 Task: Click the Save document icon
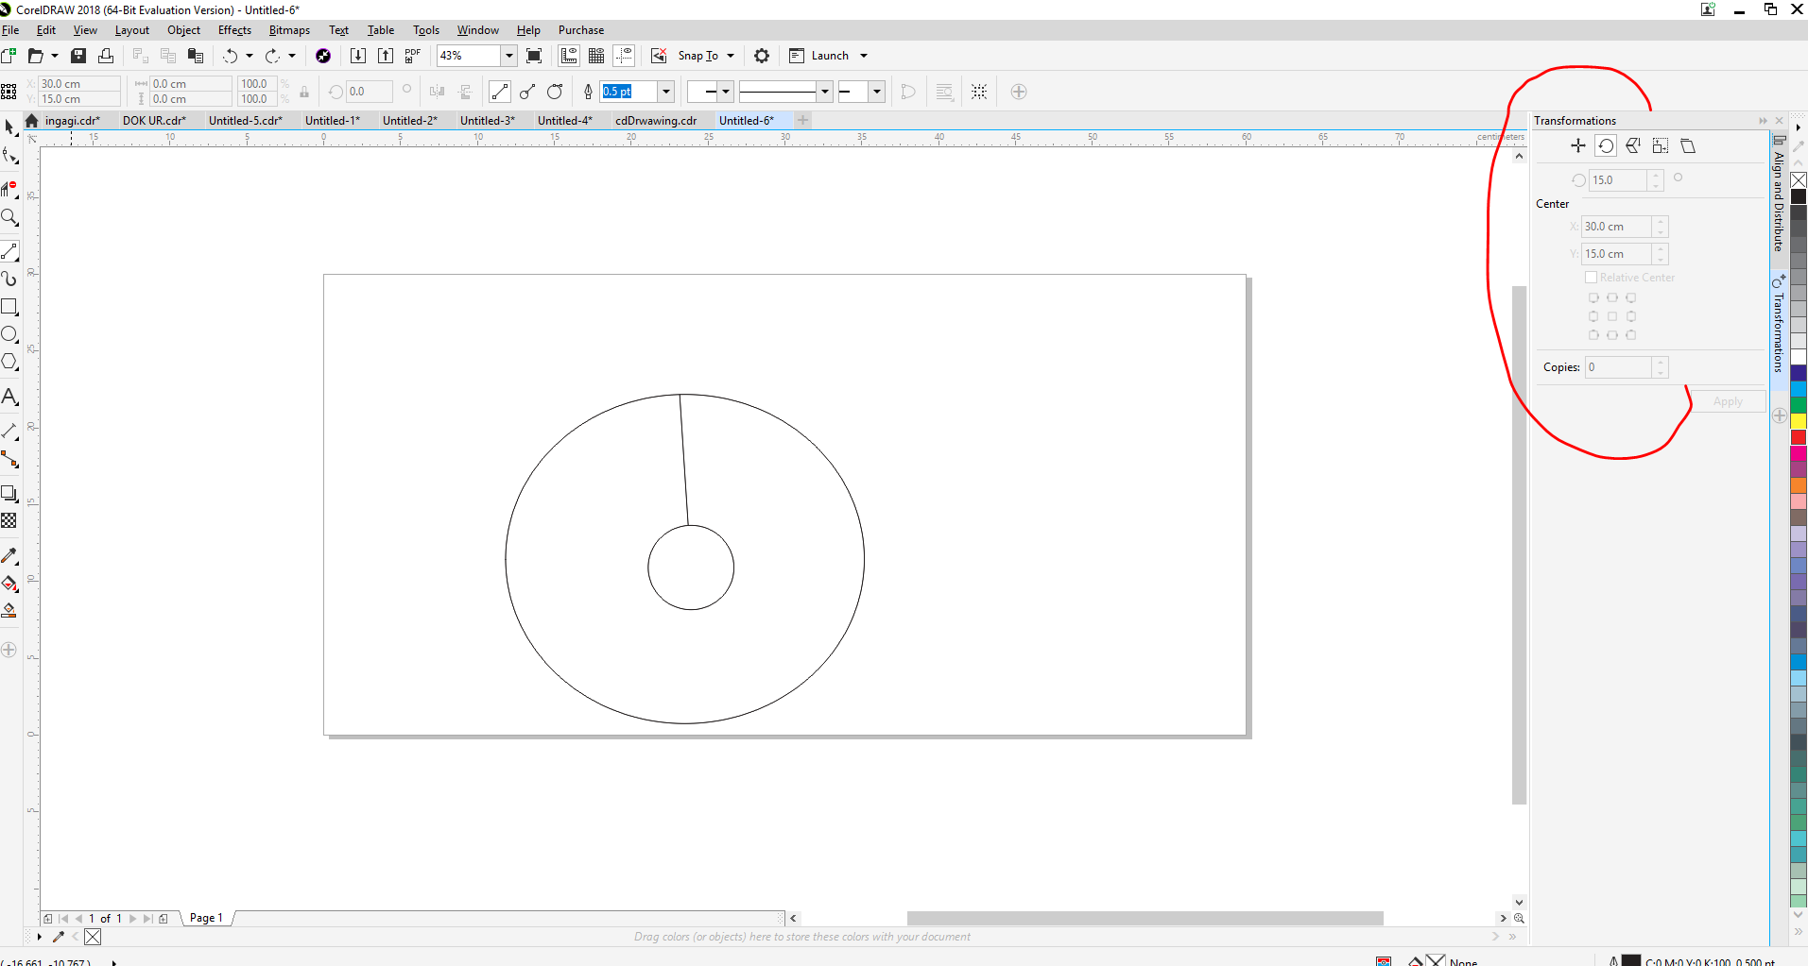click(78, 56)
